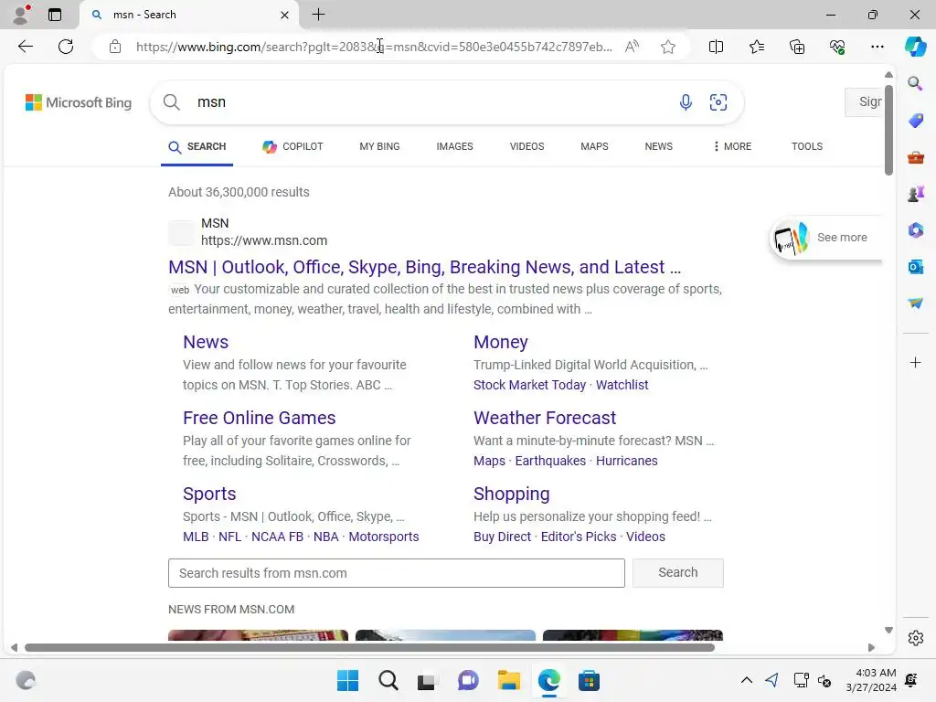Open the browser profile icon
The width and height of the screenshot is (936, 702).
[21, 15]
